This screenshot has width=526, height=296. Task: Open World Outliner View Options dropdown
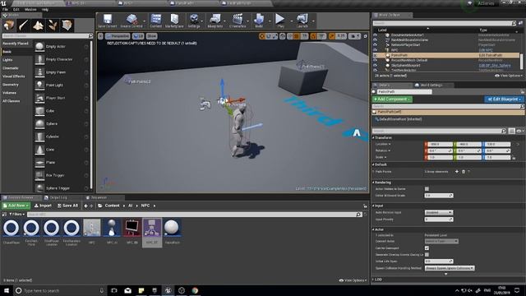point(508,76)
